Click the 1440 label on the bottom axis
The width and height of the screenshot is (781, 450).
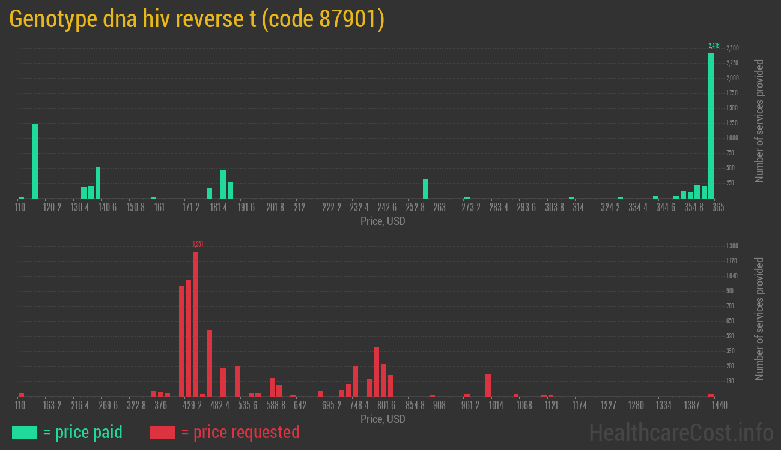[719, 405]
